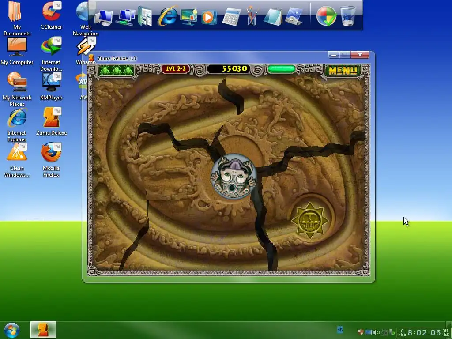Launch Windows Media Player from dock
The height and width of the screenshot is (339, 452).
tap(209, 17)
